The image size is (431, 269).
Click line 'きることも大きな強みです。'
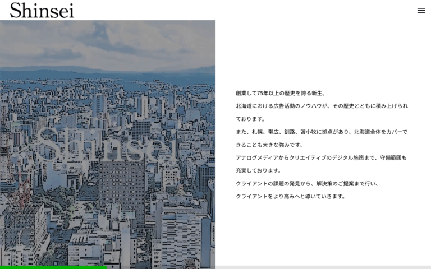click(269, 145)
